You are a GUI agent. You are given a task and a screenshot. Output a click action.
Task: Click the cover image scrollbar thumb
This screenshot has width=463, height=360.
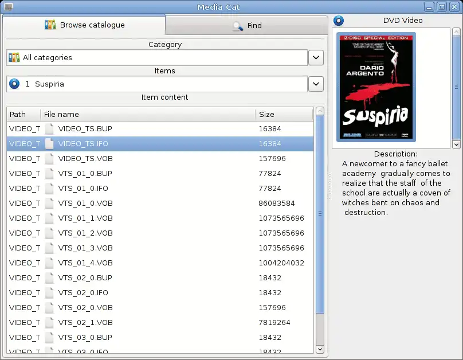[x=456, y=87]
